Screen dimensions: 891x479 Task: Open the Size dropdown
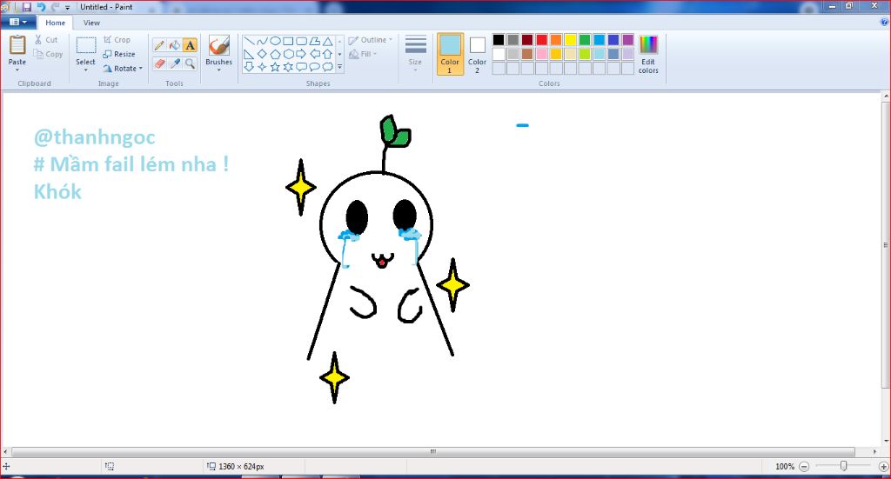point(415,54)
